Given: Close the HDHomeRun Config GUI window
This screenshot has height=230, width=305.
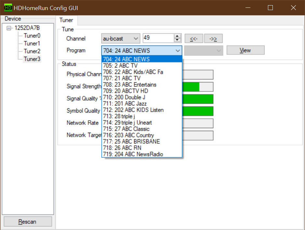Looking at the screenshot, I should coord(293,8).
